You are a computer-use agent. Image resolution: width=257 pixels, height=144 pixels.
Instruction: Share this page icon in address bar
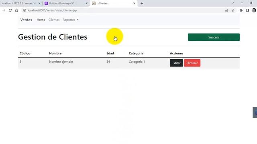pyautogui.click(x=226, y=10)
